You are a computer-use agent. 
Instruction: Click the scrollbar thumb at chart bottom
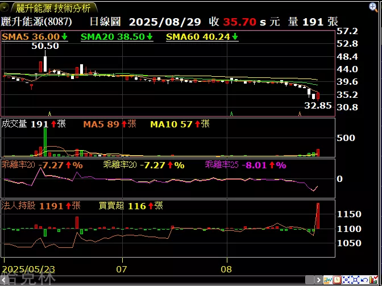(x=309, y=279)
